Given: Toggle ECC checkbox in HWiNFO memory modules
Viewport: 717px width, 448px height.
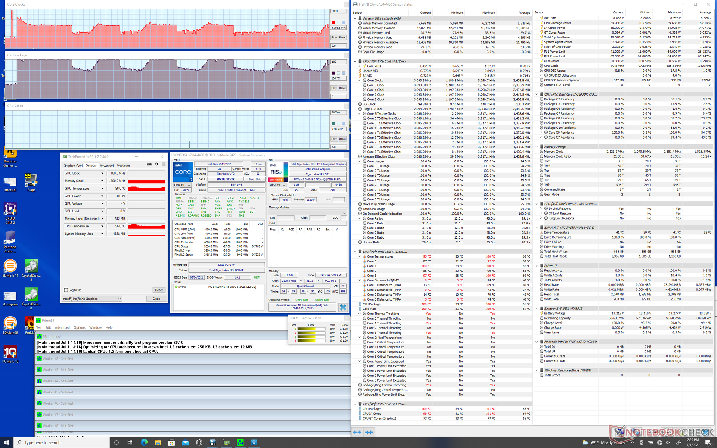Looking at the screenshot, I should pos(344,218).
